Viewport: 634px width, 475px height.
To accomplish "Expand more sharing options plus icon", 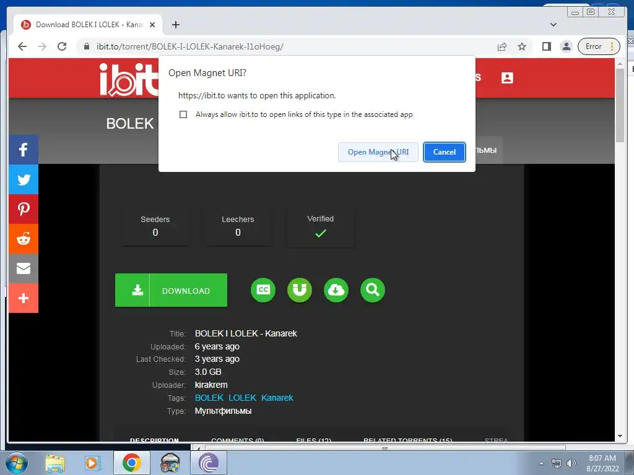I will [x=24, y=298].
